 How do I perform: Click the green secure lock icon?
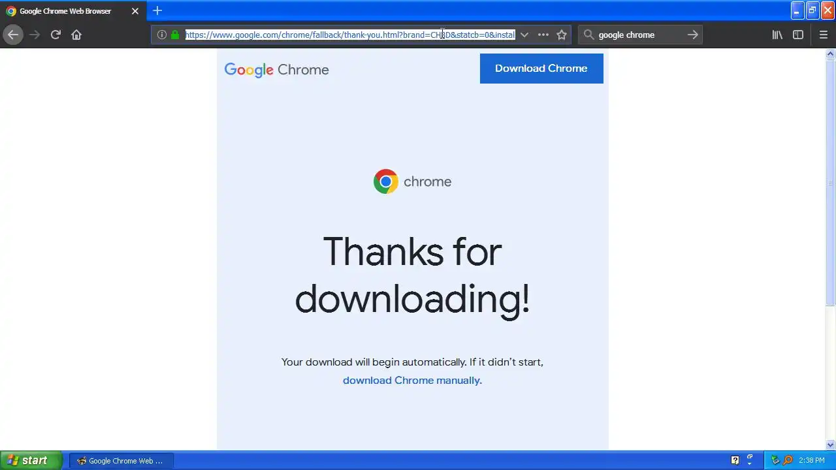(x=175, y=35)
